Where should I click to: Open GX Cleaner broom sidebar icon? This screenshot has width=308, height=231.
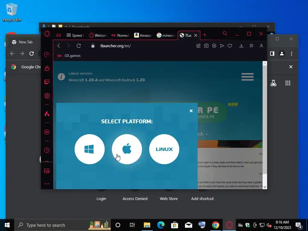pos(47,68)
